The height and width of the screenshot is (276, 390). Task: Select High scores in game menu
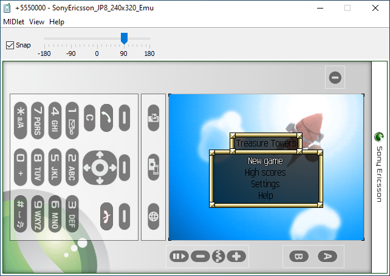(265, 173)
